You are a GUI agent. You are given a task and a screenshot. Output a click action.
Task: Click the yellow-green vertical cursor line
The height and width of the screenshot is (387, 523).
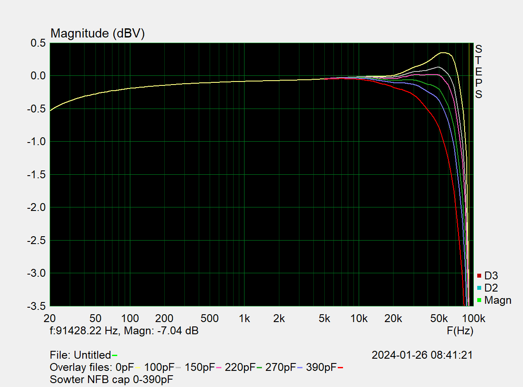[x=469, y=174]
